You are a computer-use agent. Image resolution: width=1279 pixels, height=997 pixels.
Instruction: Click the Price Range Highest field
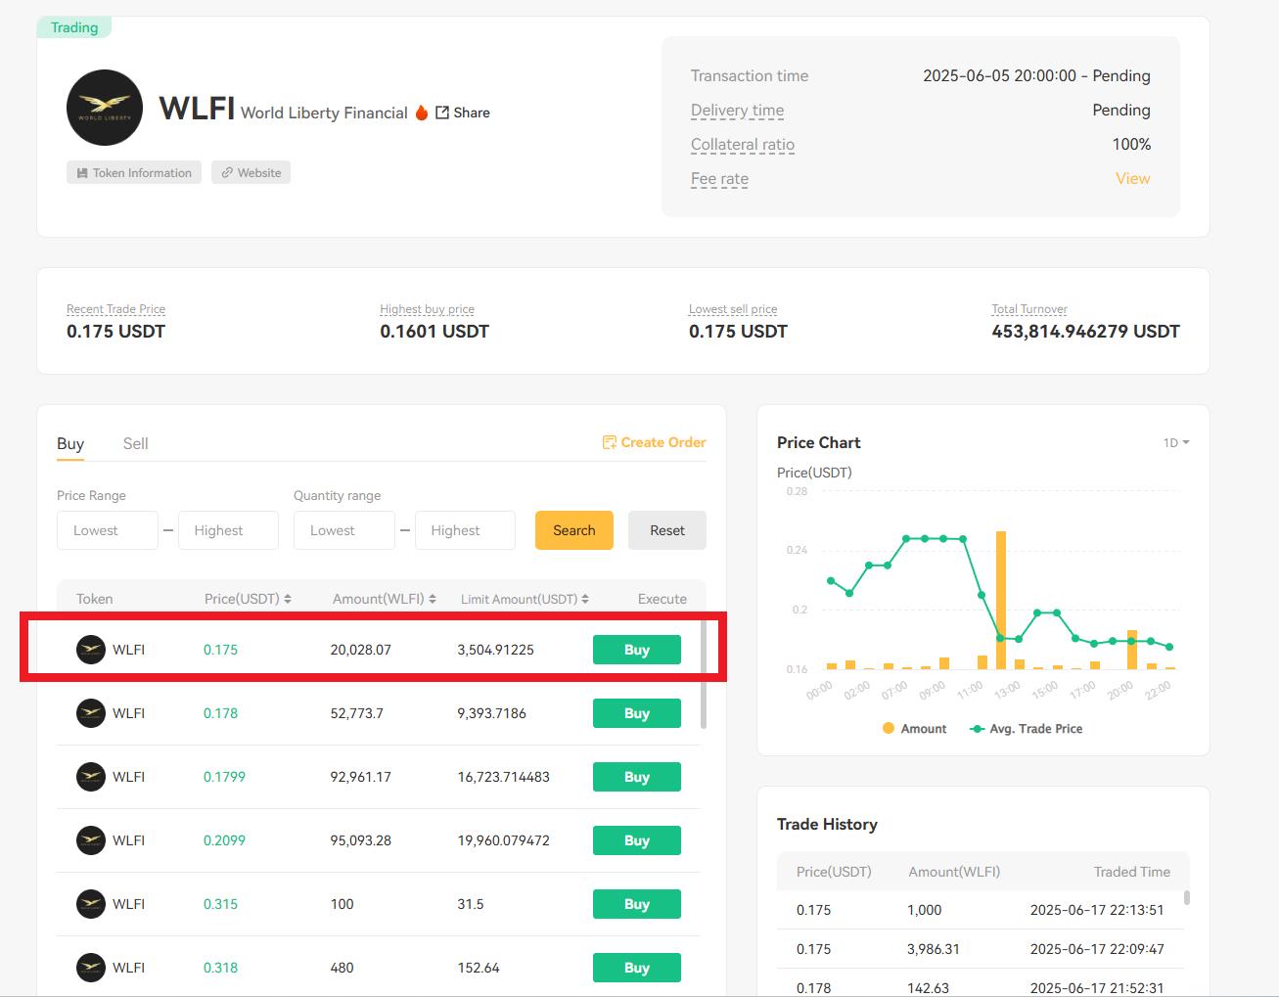pos(228,530)
